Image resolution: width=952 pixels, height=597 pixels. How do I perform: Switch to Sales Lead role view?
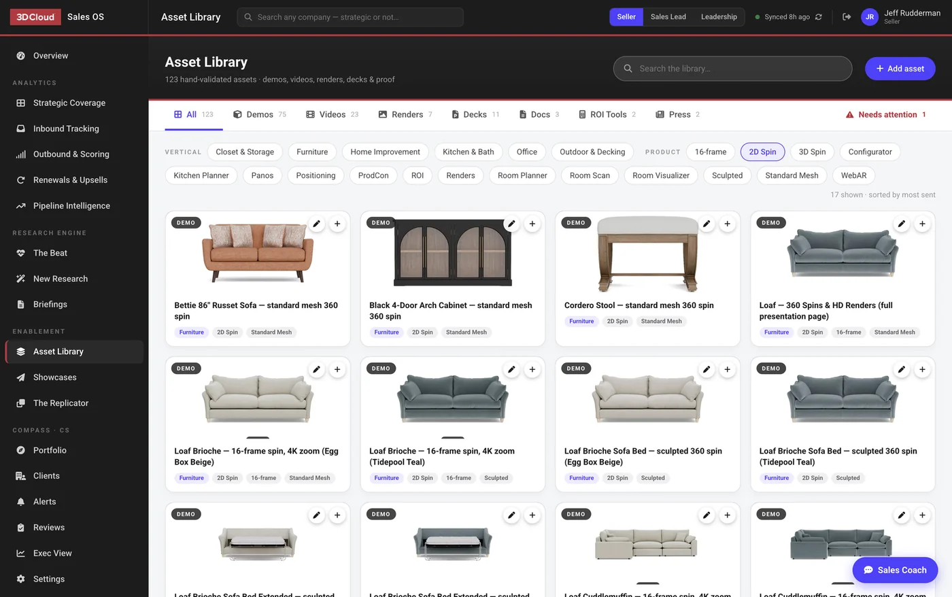pos(668,17)
